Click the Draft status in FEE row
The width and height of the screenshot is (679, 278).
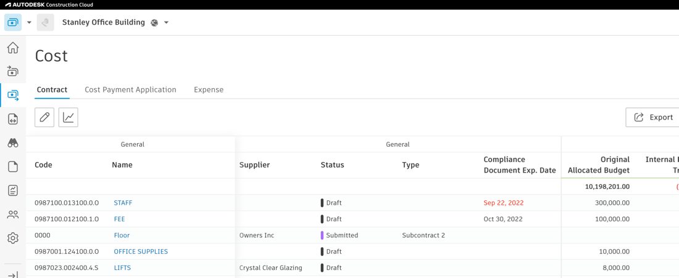click(x=331, y=219)
